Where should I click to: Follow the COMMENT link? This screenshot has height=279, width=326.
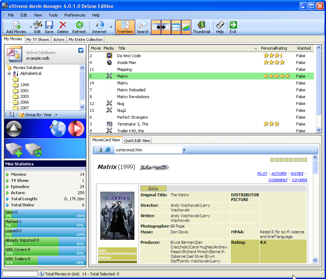278,180
